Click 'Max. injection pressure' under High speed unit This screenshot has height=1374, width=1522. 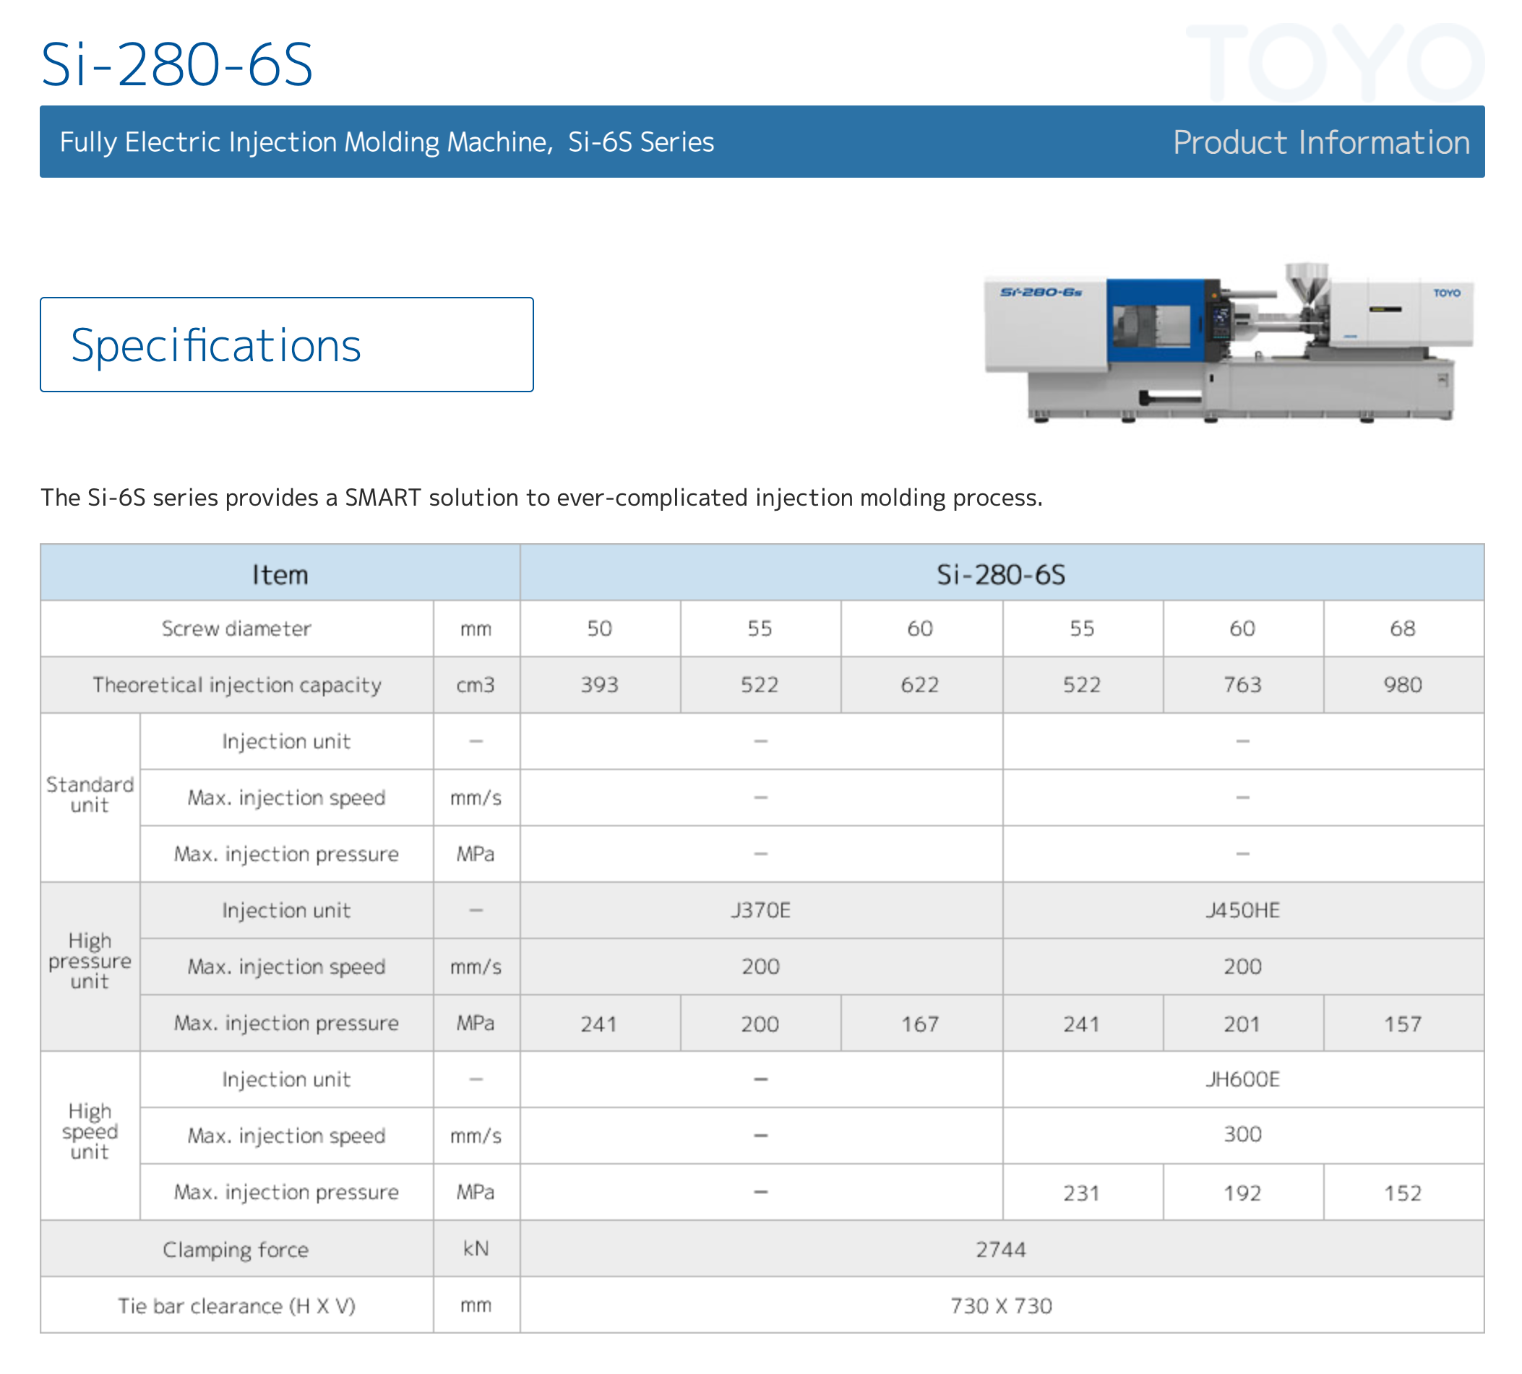(286, 1193)
